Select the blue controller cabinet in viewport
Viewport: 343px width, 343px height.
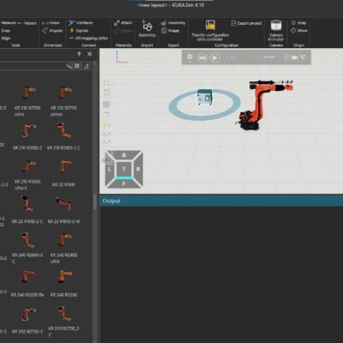click(x=204, y=98)
